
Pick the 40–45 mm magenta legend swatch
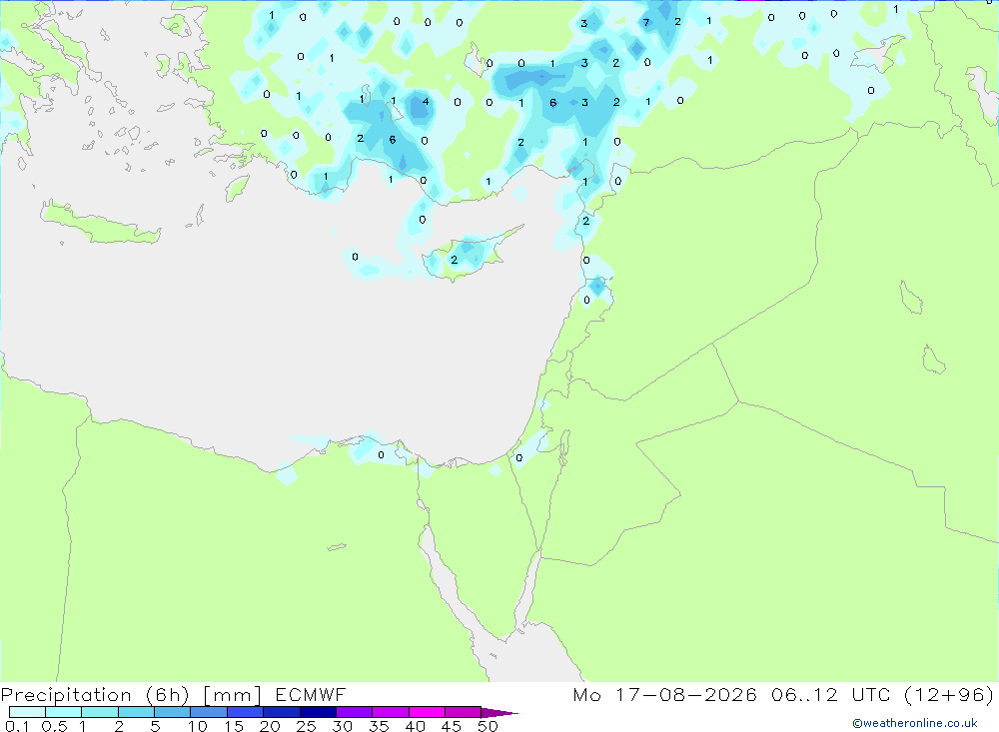coord(427,712)
